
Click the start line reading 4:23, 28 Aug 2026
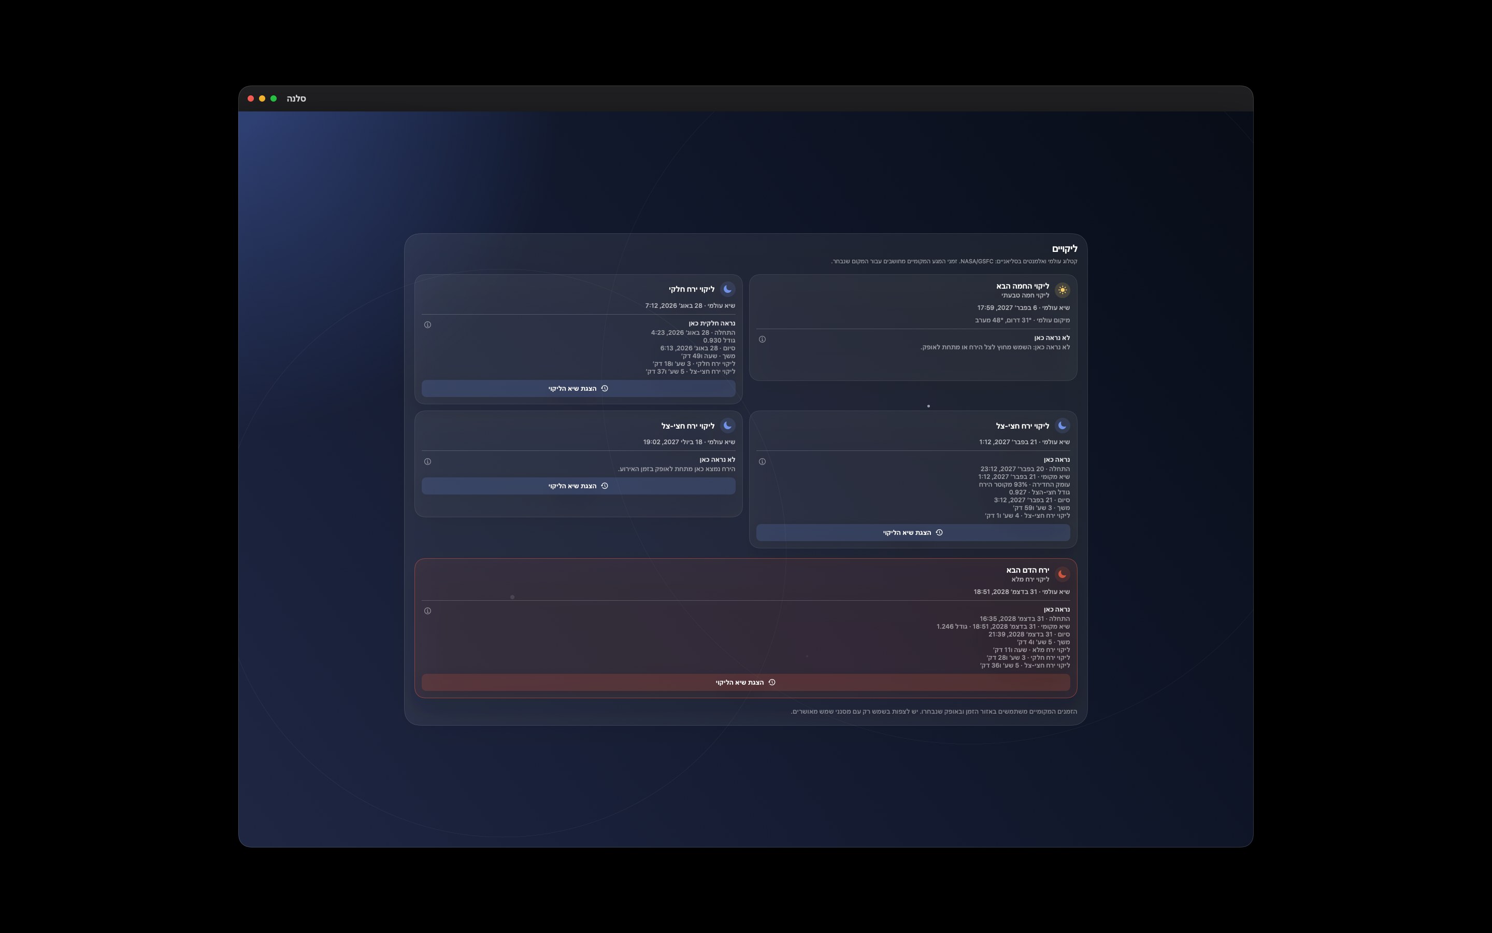coord(693,333)
